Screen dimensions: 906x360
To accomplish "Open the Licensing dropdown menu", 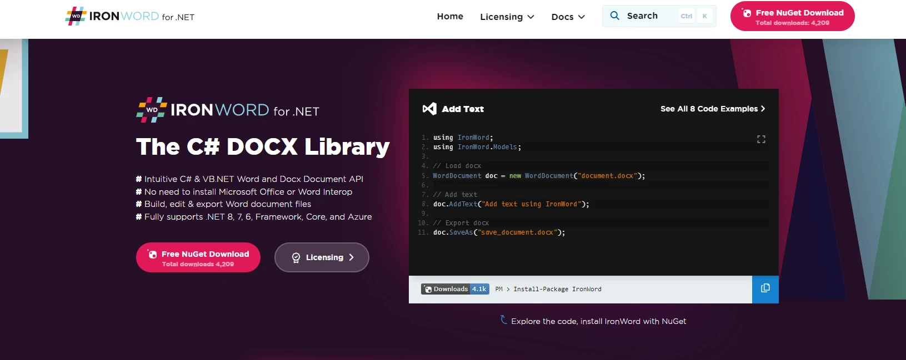I will pos(507,17).
